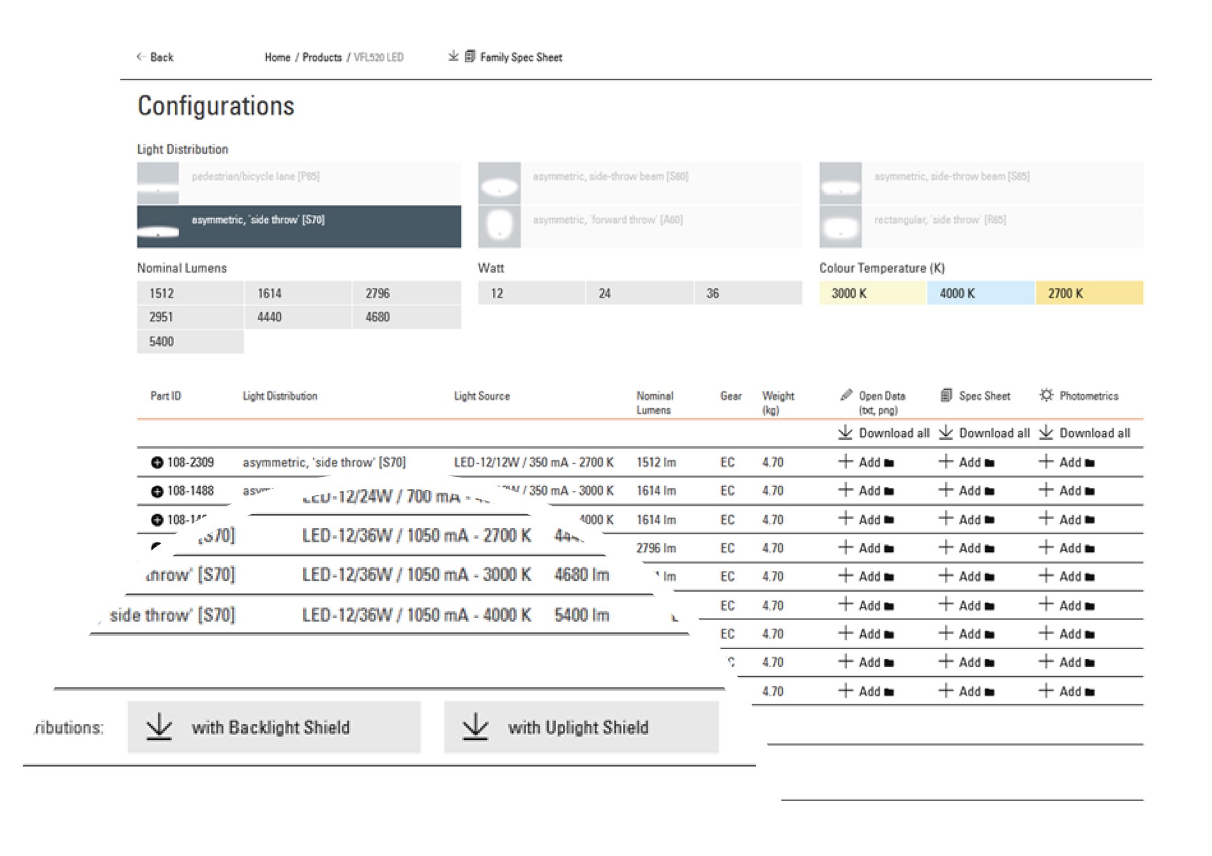Viewport: 1212px width, 856px height.
Task: Select the 2700 K colour temperature swatch
Action: point(1089,293)
